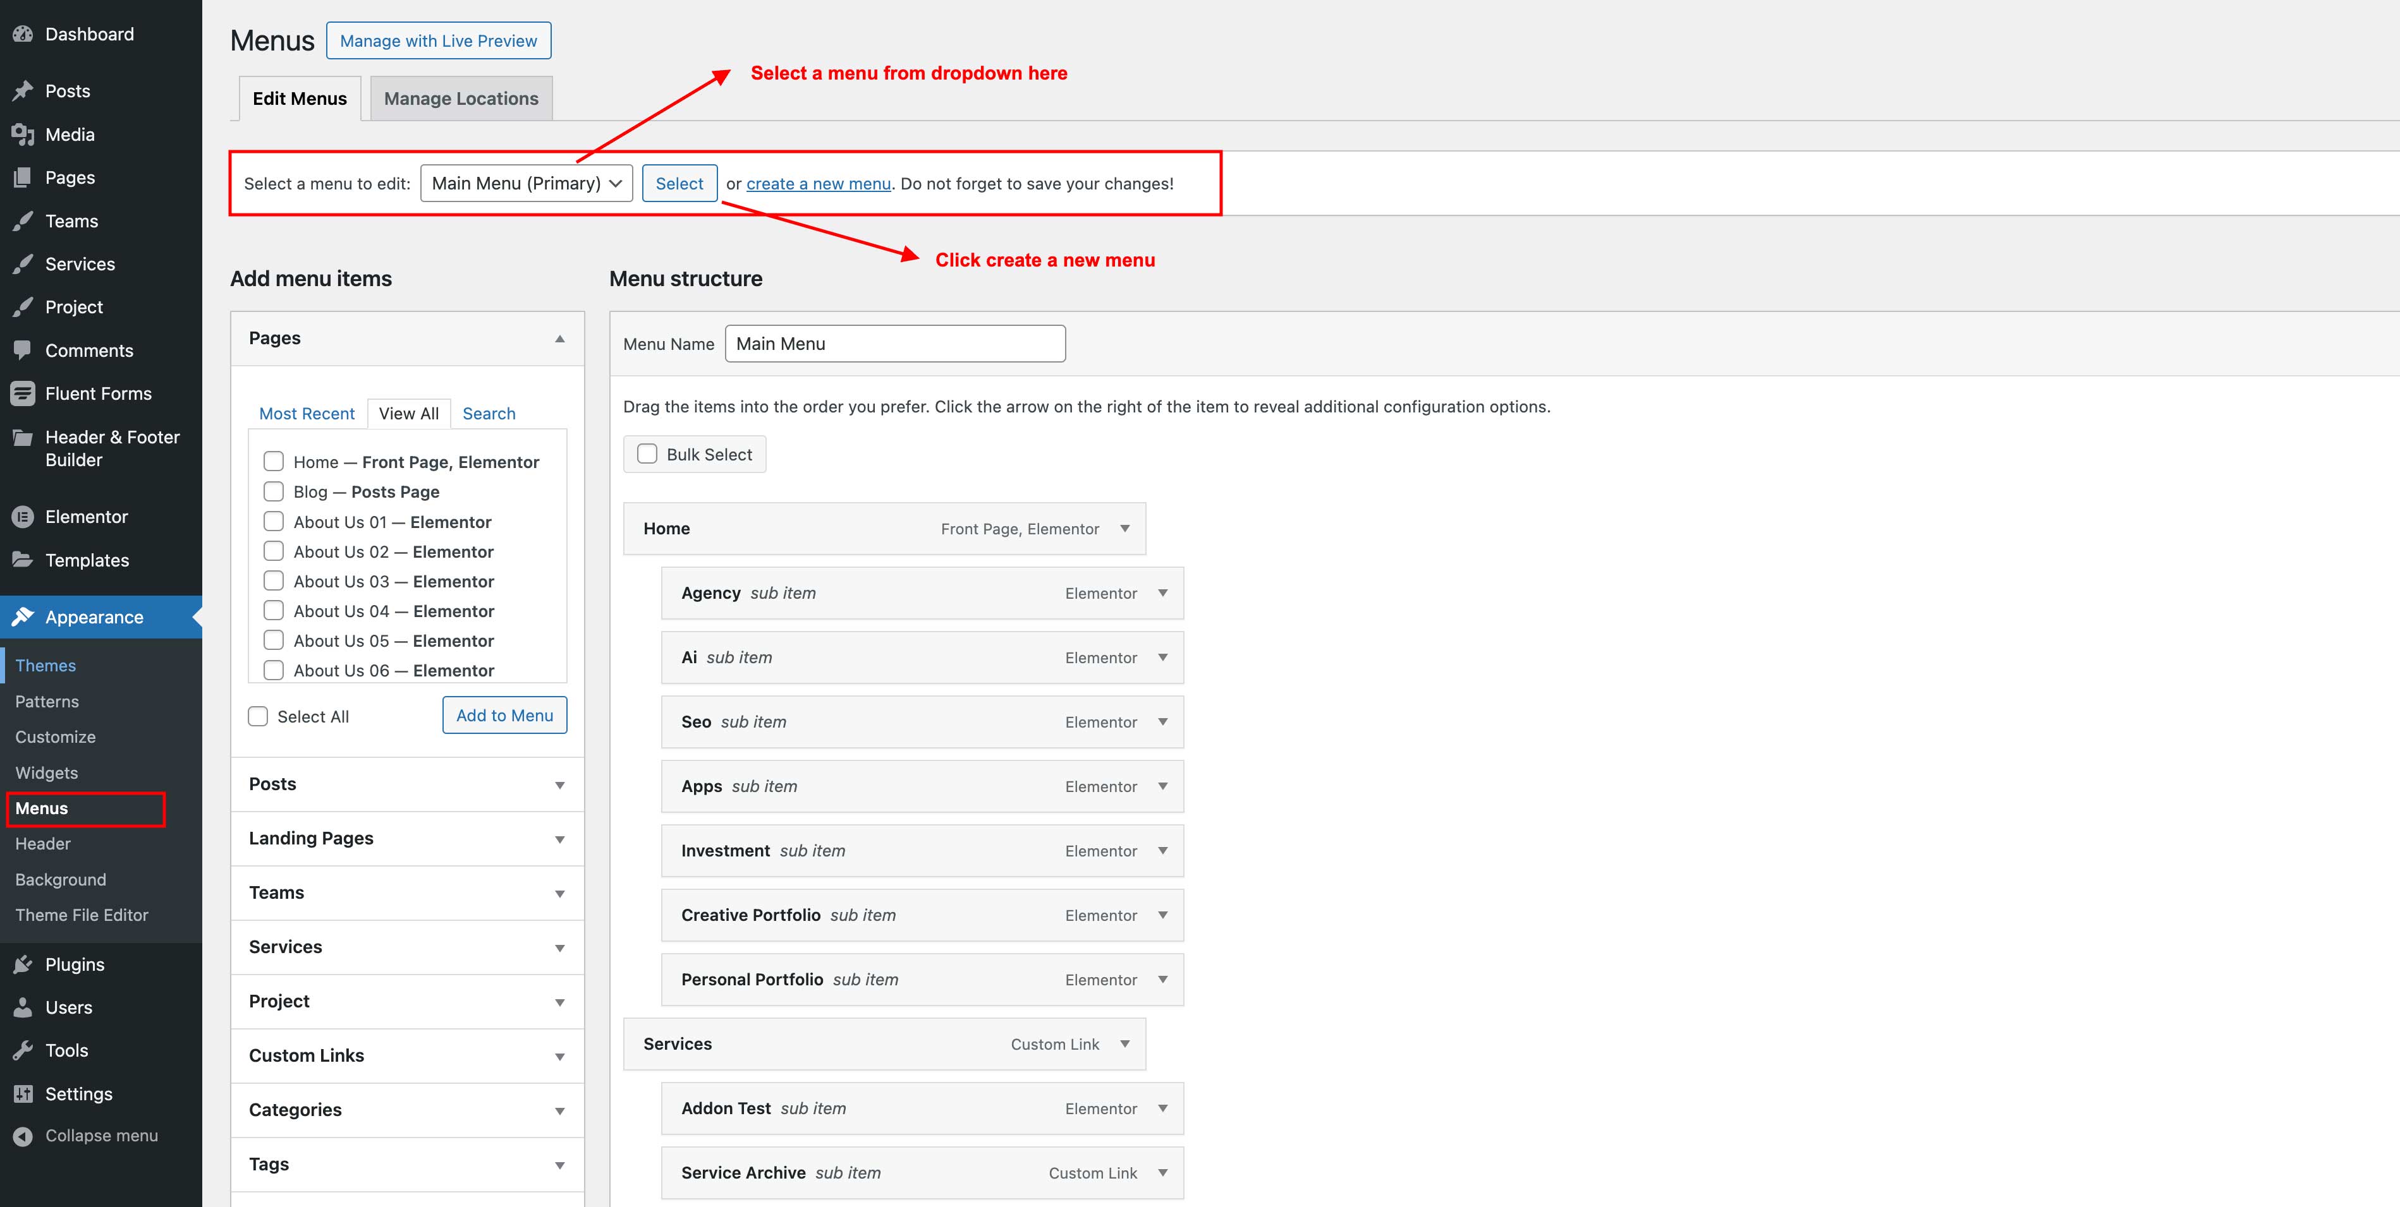
Task: Expand the Personal Portfolio item arrow
Action: click(1163, 980)
